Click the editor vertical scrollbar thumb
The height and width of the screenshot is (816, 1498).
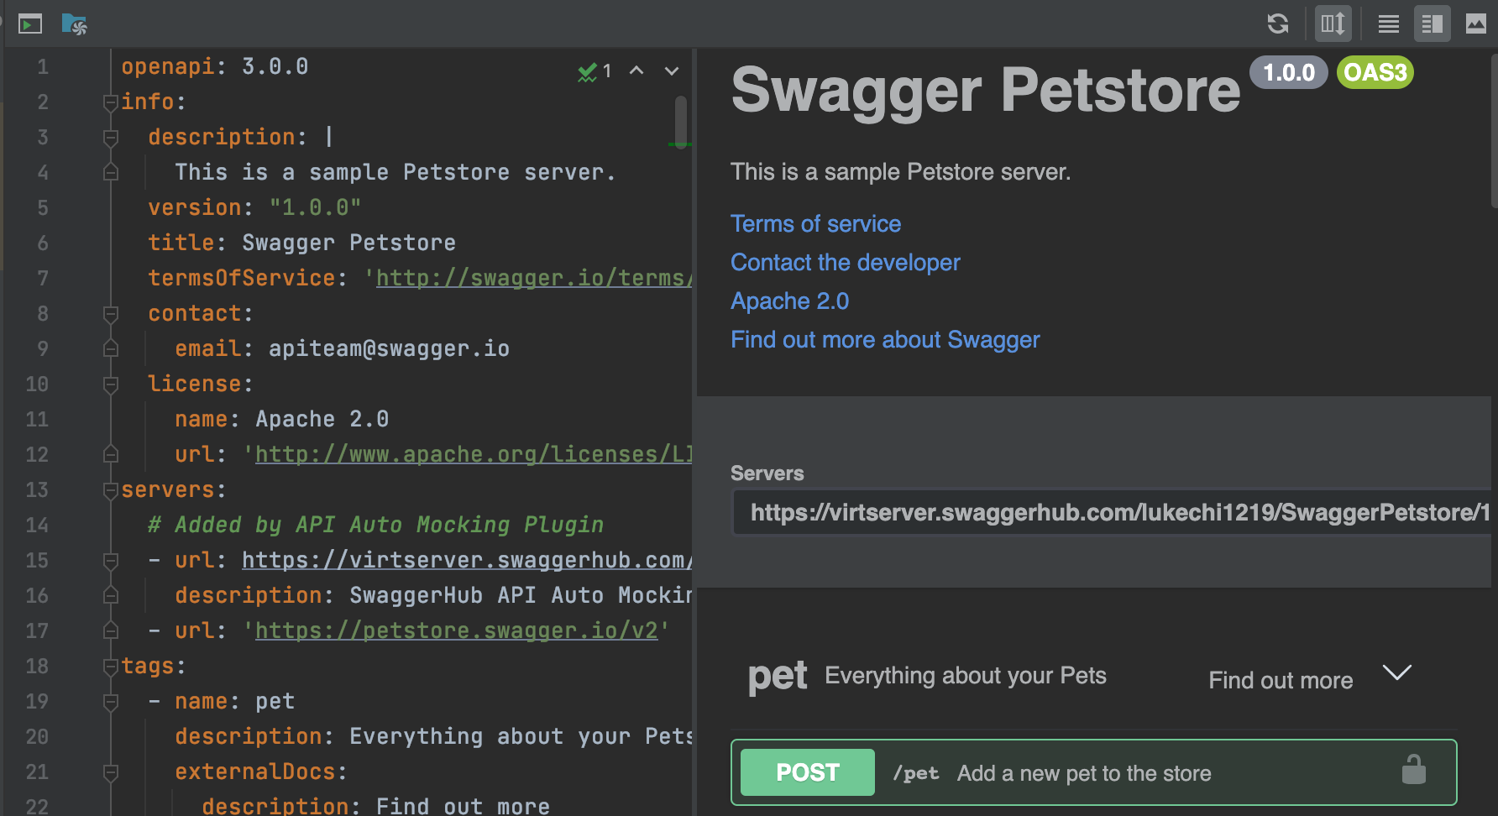tap(681, 123)
